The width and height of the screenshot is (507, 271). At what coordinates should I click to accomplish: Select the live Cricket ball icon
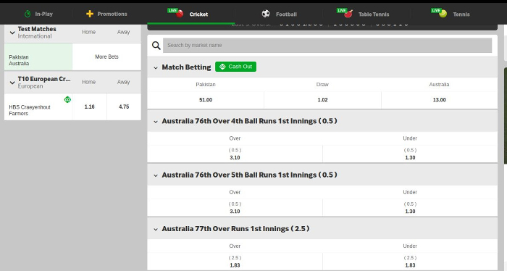[x=180, y=14]
